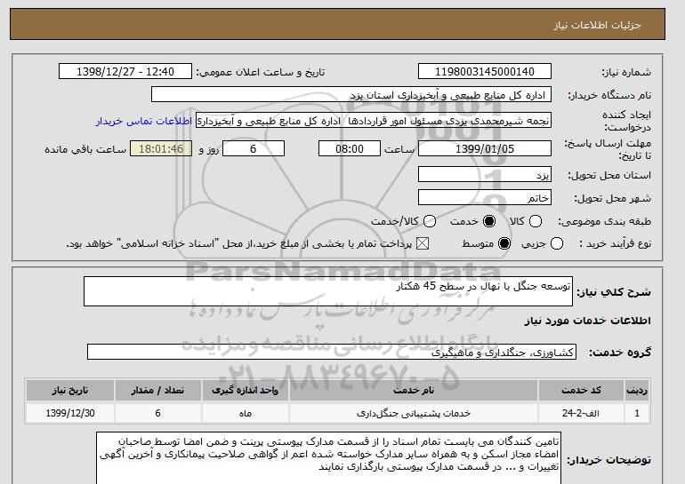This screenshot has width=685, height=484.
Task: Click the request creator field نجمه شیرمحمدی
Action: pos(374,121)
